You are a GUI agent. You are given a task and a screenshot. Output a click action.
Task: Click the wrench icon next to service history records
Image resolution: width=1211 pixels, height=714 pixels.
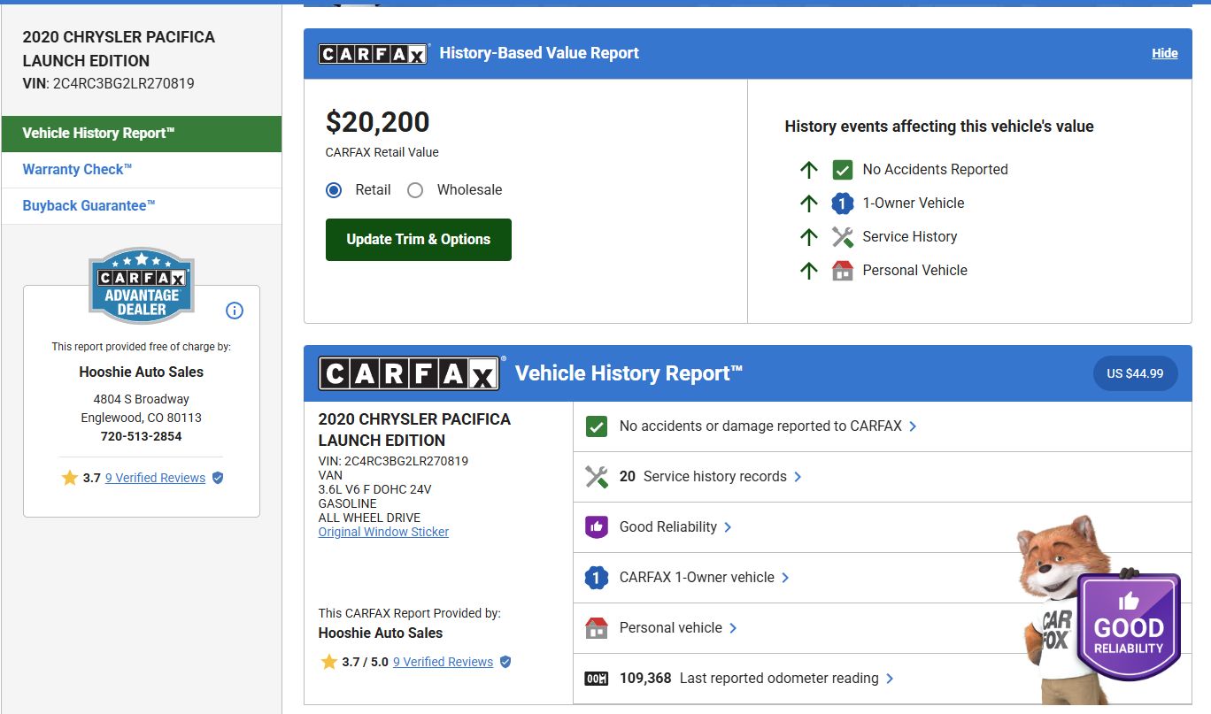tap(597, 477)
